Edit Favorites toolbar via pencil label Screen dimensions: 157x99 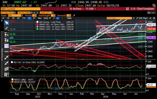tap(2, 55)
